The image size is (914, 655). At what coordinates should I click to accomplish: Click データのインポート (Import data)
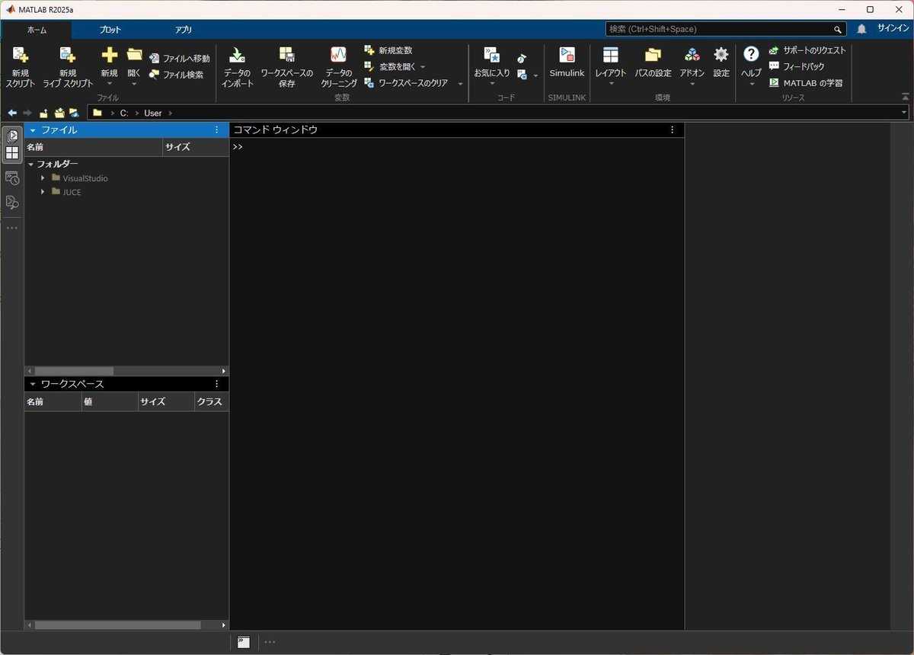pos(238,66)
